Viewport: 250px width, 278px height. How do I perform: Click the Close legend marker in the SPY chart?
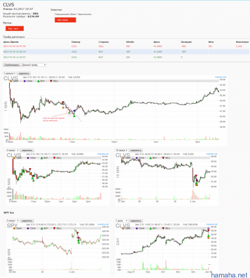[28, 228]
